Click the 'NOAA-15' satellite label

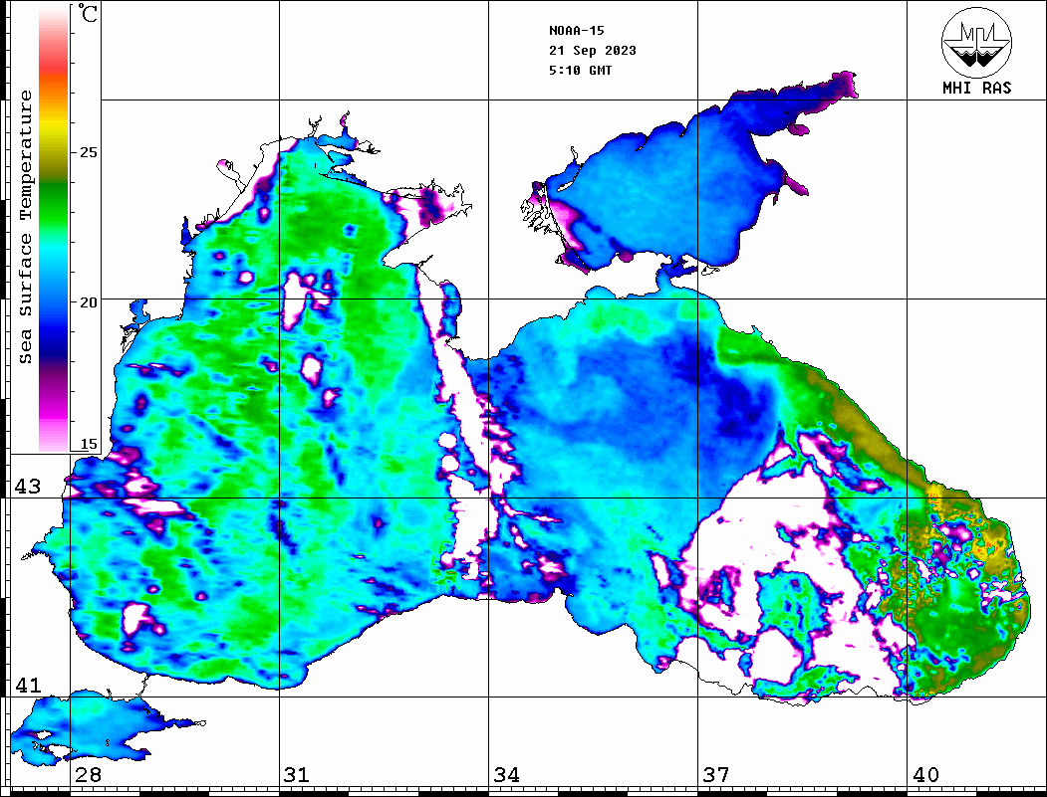point(576,31)
